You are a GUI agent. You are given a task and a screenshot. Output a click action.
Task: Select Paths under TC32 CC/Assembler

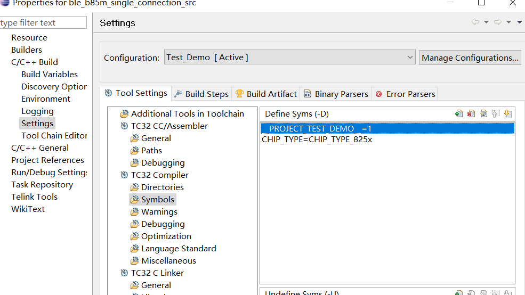pyautogui.click(x=151, y=151)
